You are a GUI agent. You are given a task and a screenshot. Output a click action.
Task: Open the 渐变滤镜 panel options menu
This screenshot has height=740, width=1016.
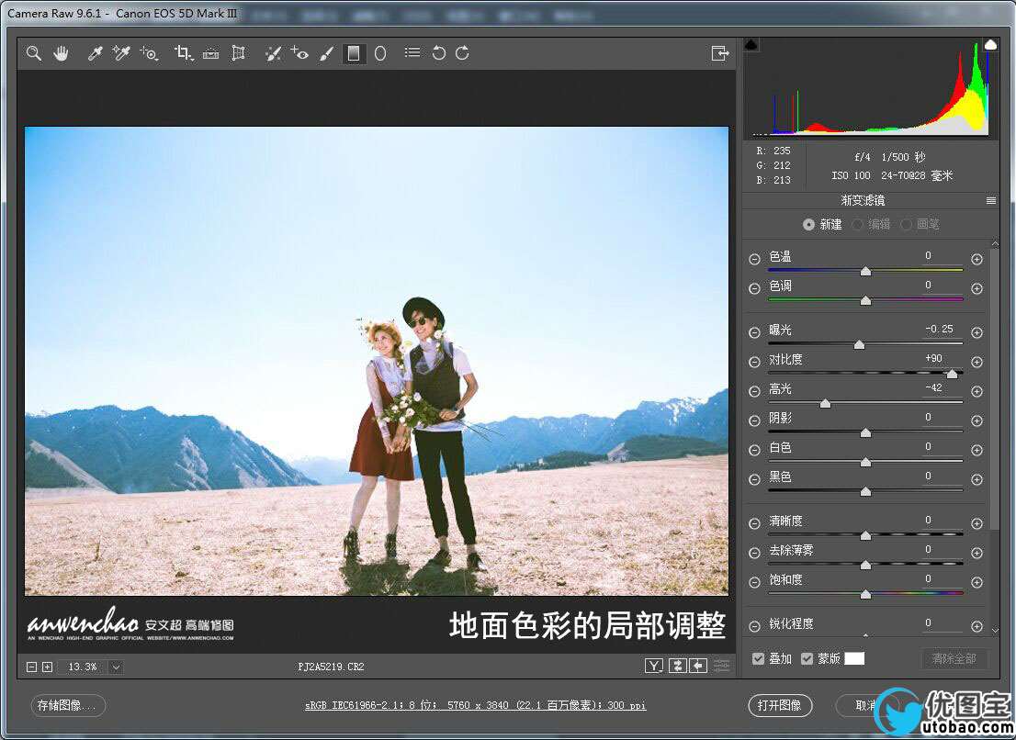tap(991, 200)
